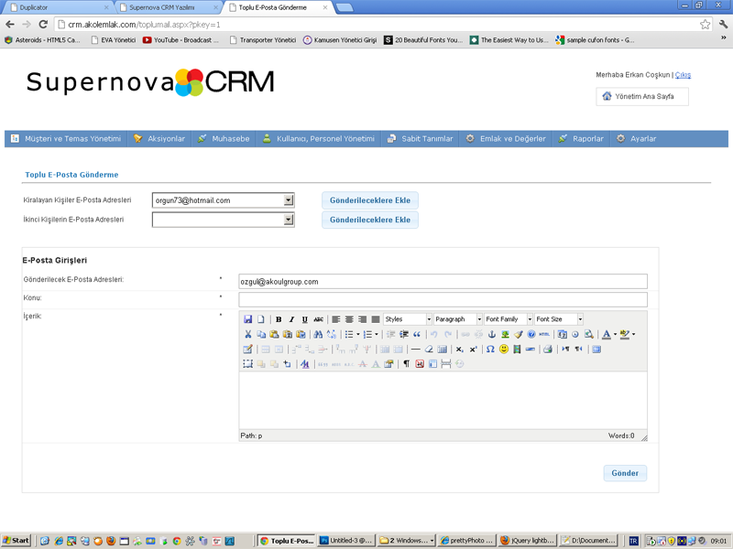Click the Save icon in editor toolbar

(247, 319)
